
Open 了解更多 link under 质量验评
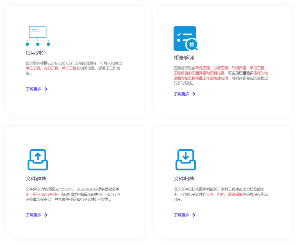[x=181, y=94]
